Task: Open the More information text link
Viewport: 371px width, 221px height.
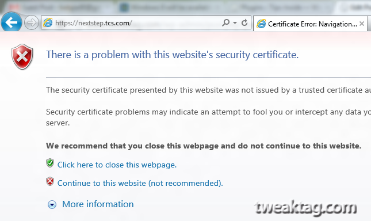Action: [98, 204]
